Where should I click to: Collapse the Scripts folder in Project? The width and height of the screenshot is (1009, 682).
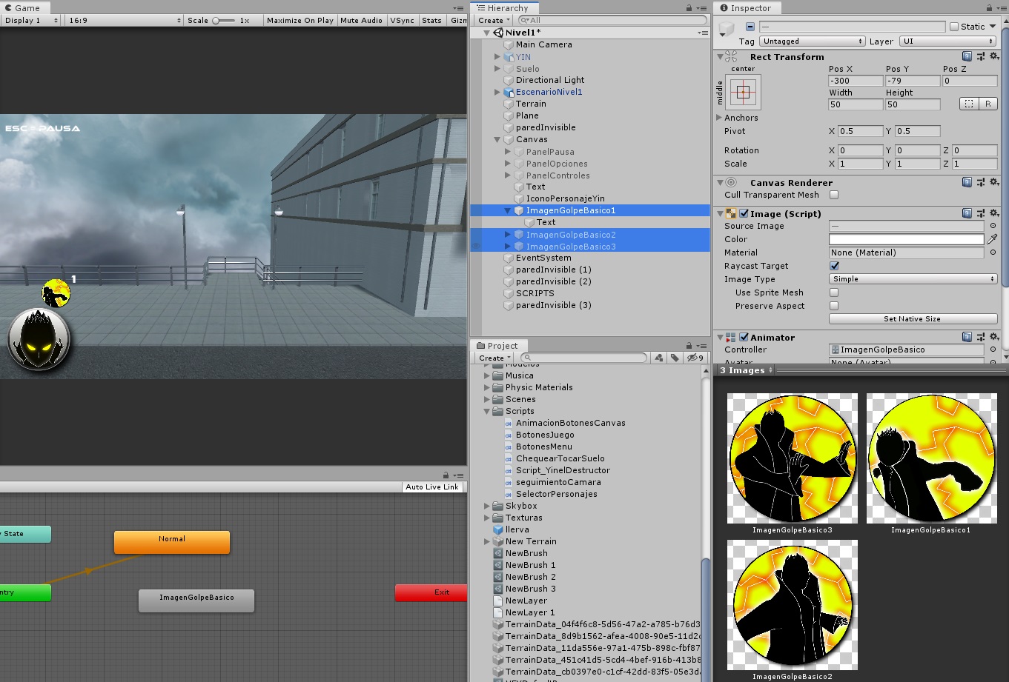[487, 411]
